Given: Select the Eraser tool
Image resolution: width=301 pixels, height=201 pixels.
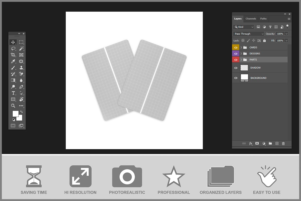Looking at the screenshot, I should [21, 74].
